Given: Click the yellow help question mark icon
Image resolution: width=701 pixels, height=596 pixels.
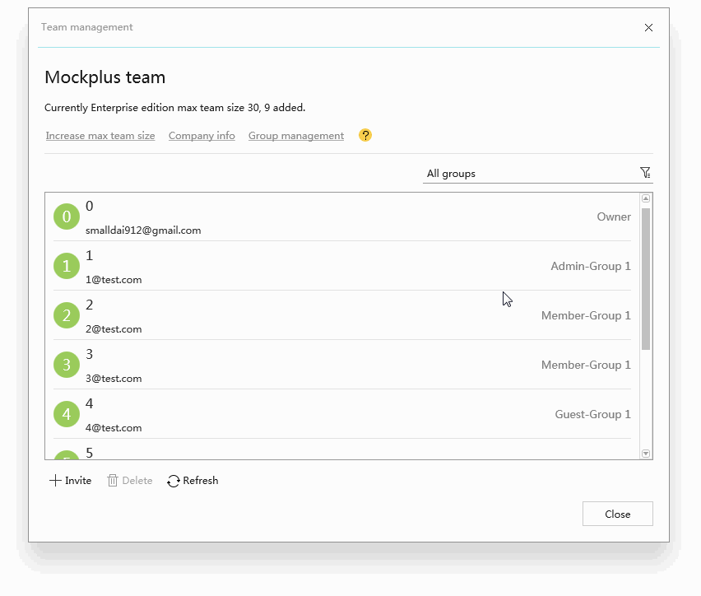Looking at the screenshot, I should tap(365, 135).
